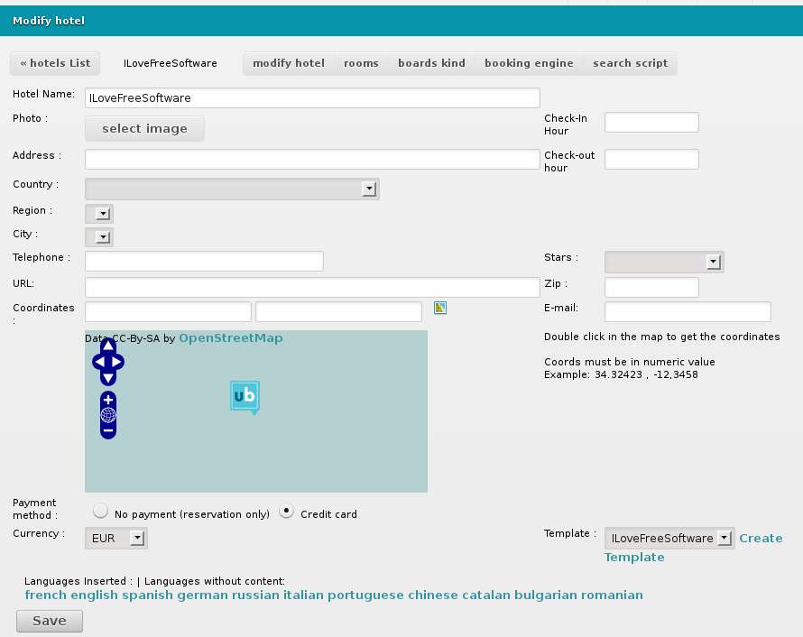
Task: Select the french language link
Action: [x=46, y=595]
